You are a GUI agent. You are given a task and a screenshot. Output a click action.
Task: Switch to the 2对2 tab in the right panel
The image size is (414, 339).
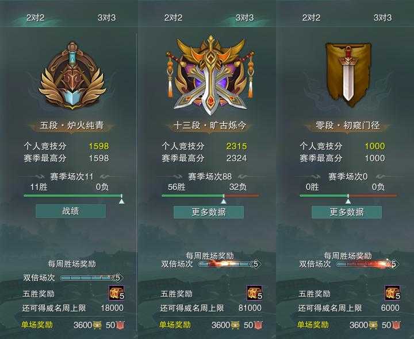[x=311, y=18]
